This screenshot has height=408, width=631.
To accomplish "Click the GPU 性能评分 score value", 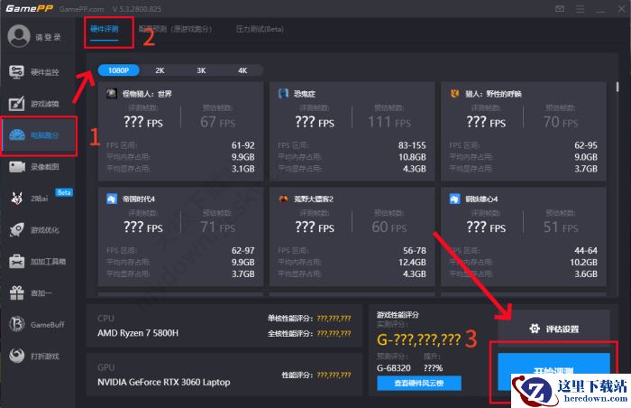I will click(x=334, y=375).
